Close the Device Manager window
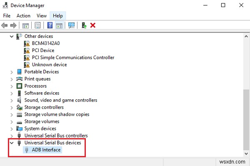The image size is (250, 166). [241, 5]
